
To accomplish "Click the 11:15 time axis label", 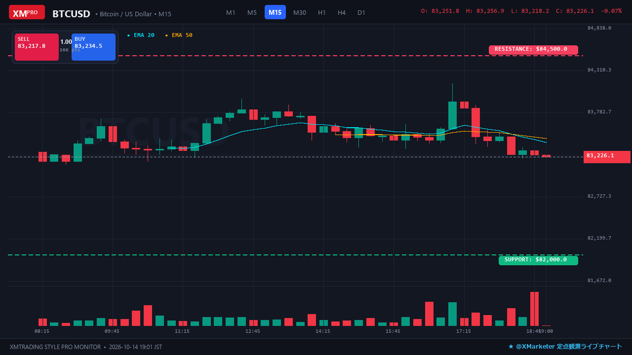I will (182, 331).
